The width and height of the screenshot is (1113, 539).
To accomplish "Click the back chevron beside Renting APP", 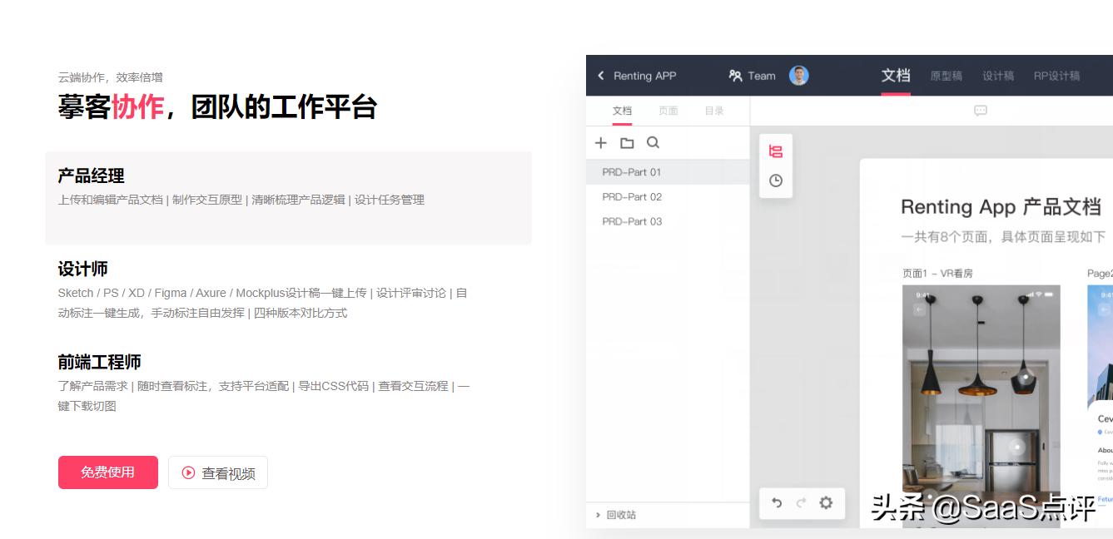I will click(x=601, y=76).
